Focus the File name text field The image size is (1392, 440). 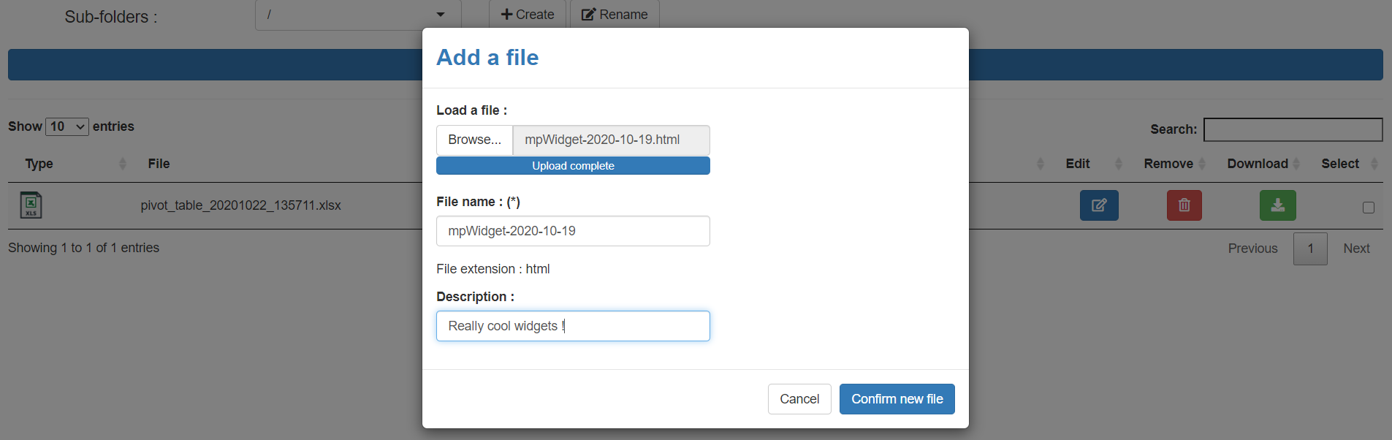point(573,231)
